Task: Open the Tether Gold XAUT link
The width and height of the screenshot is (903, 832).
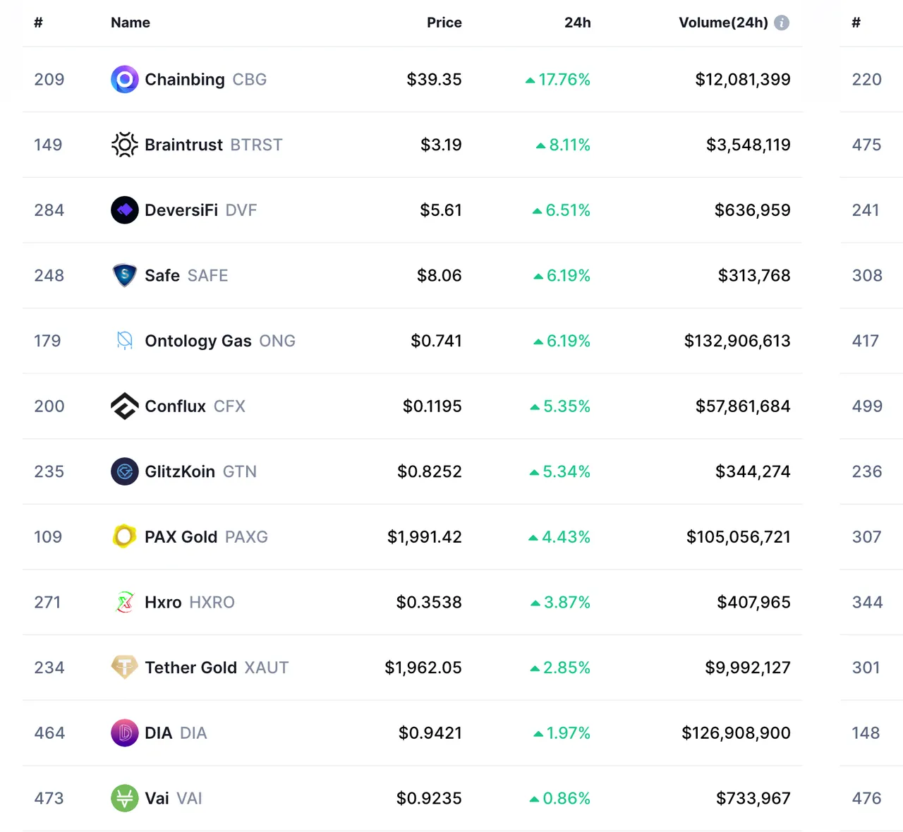Action: pyautogui.click(x=217, y=668)
